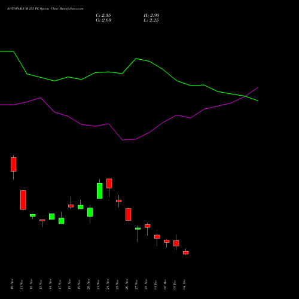The image size is (299, 299).
Task: Select the last red candlestick for 04 Dec
Action: pos(186,253)
